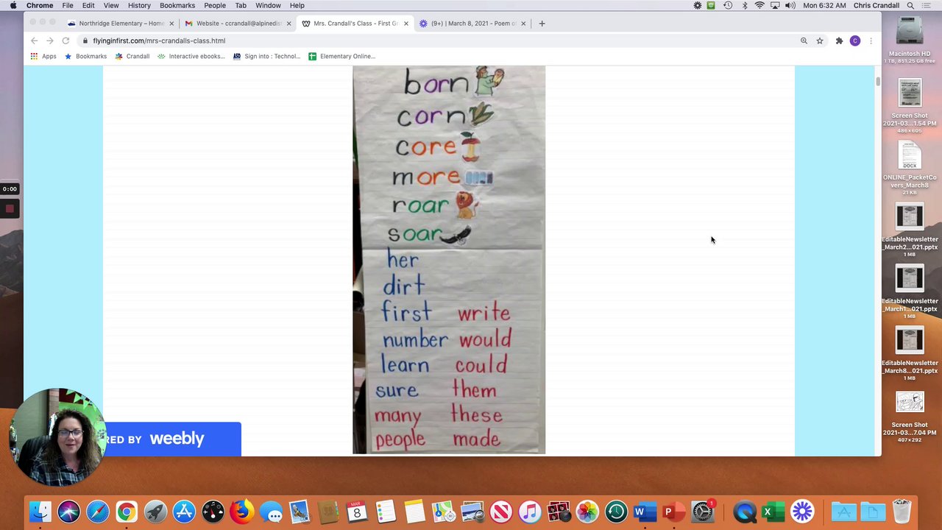942x530 pixels.
Task: Close the Northridge Elementary tab
Action: point(171,24)
